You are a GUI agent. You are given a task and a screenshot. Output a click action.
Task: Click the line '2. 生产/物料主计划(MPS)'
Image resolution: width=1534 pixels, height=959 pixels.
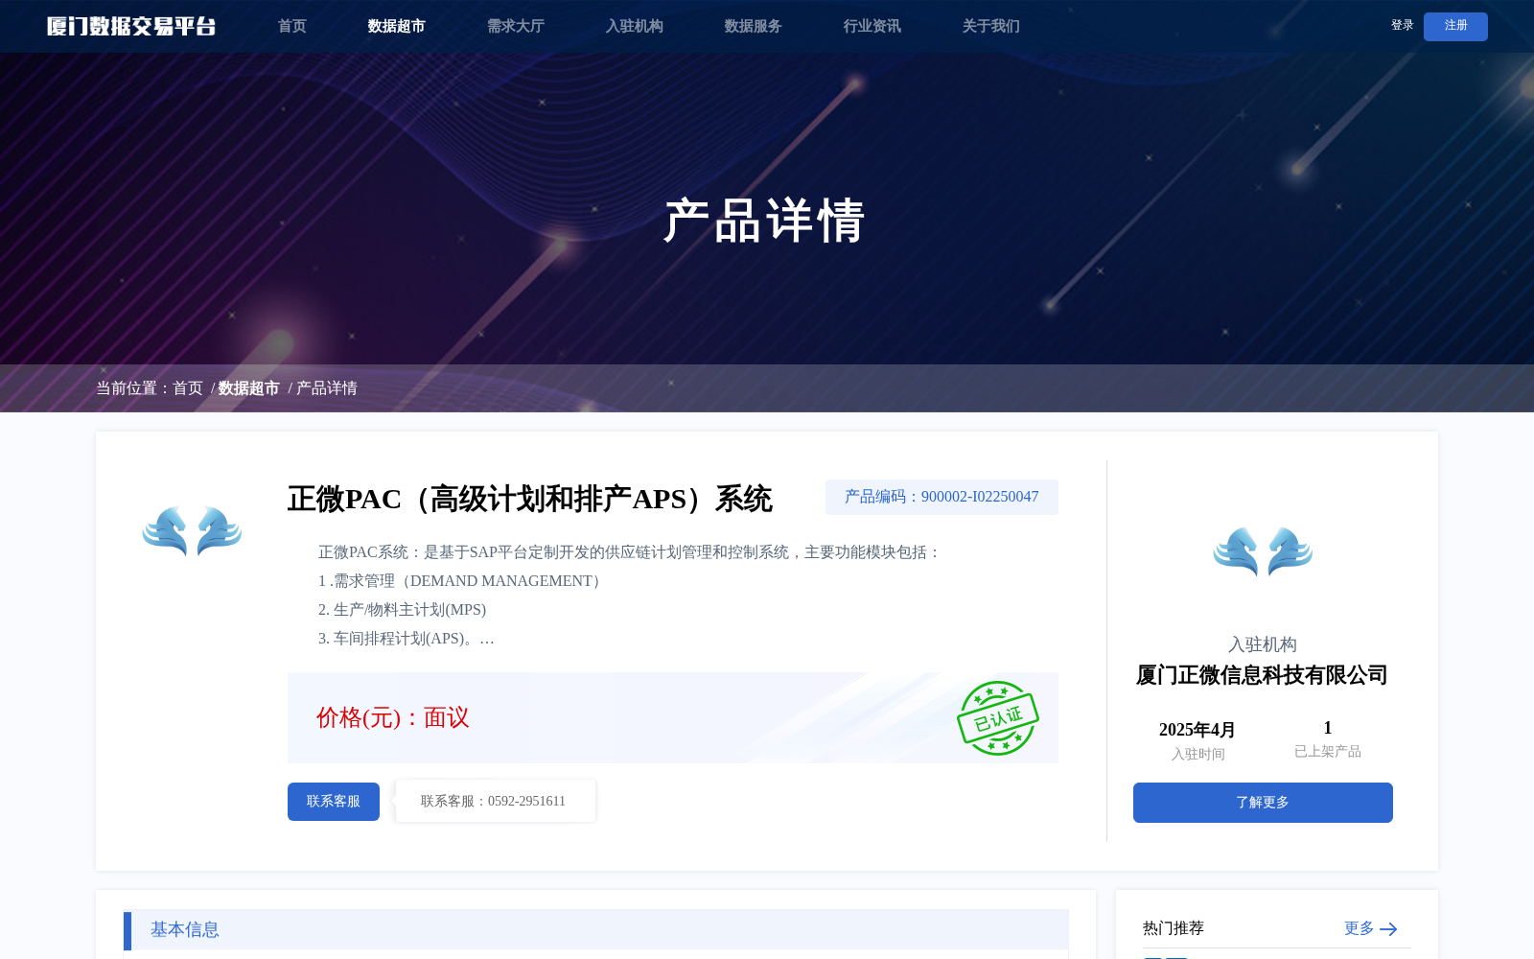(402, 610)
